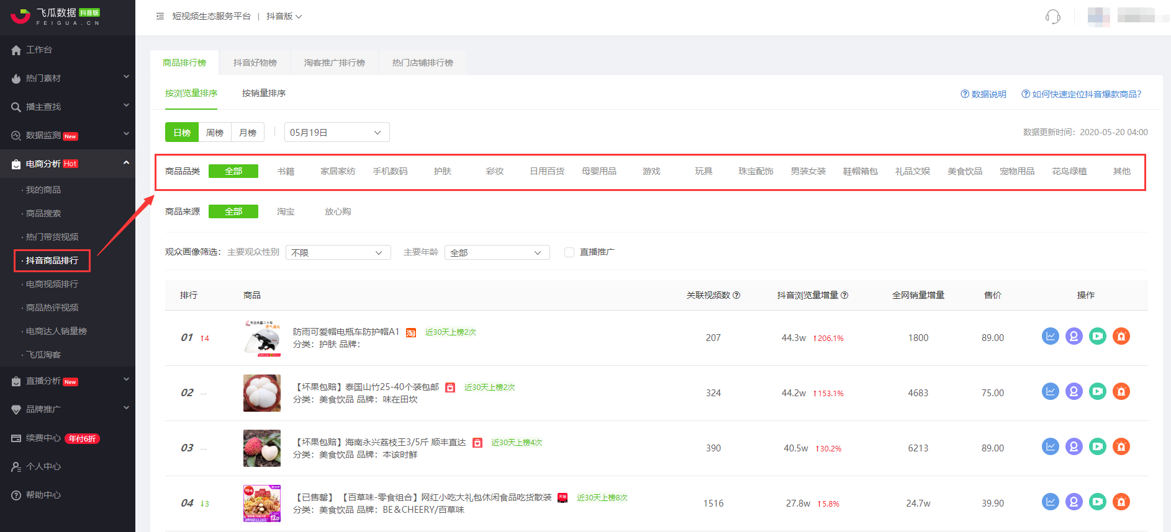Image resolution: width=1171 pixels, height=532 pixels.
Task: Open the 数据说明 help link
Action: click(983, 94)
